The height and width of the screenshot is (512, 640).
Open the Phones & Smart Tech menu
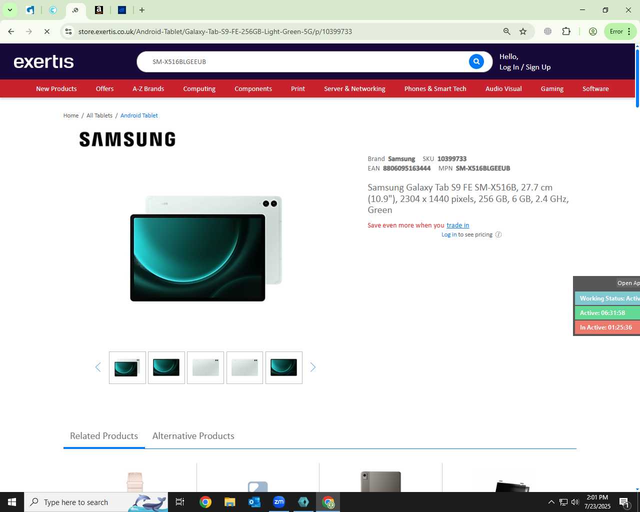click(x=435, y=88)
